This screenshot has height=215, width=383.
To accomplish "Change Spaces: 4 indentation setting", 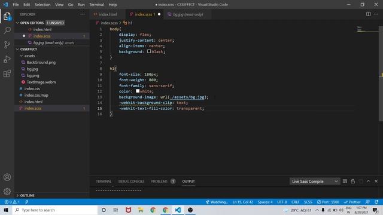I will pos(265,202).
